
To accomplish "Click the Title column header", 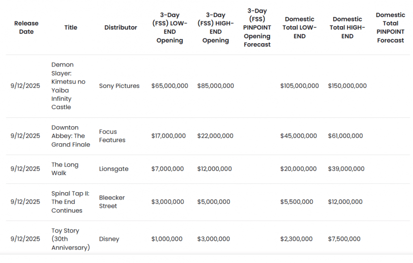I will 71,28.
